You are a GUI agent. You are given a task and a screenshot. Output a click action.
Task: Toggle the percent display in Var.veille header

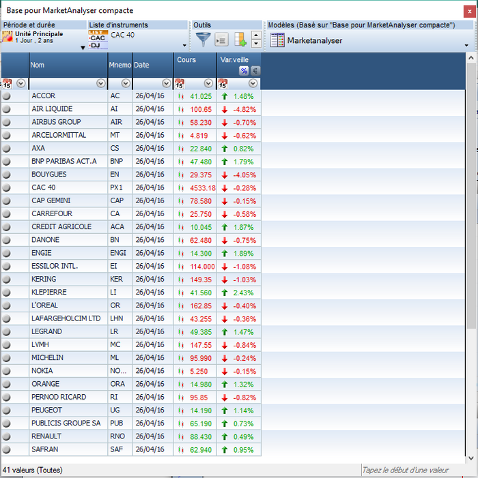coord(244,71)
